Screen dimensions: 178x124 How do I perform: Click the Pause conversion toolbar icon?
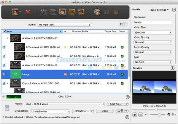coord(107,12)
